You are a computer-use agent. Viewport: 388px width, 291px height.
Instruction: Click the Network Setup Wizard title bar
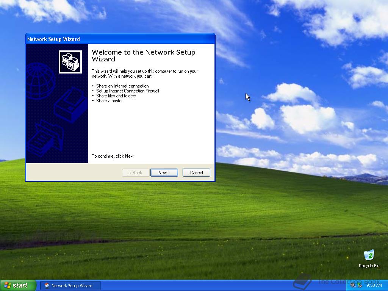tap(120, 39)
